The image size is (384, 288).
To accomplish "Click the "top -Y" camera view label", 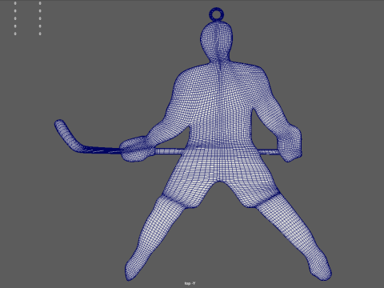I will (x=190, y=283).
